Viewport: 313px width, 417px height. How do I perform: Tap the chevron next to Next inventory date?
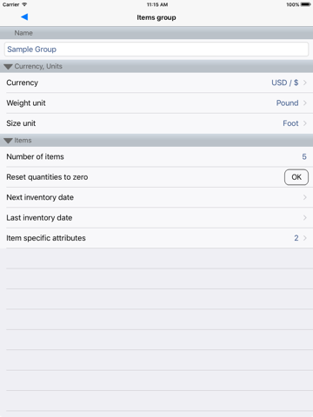[305, 197]
